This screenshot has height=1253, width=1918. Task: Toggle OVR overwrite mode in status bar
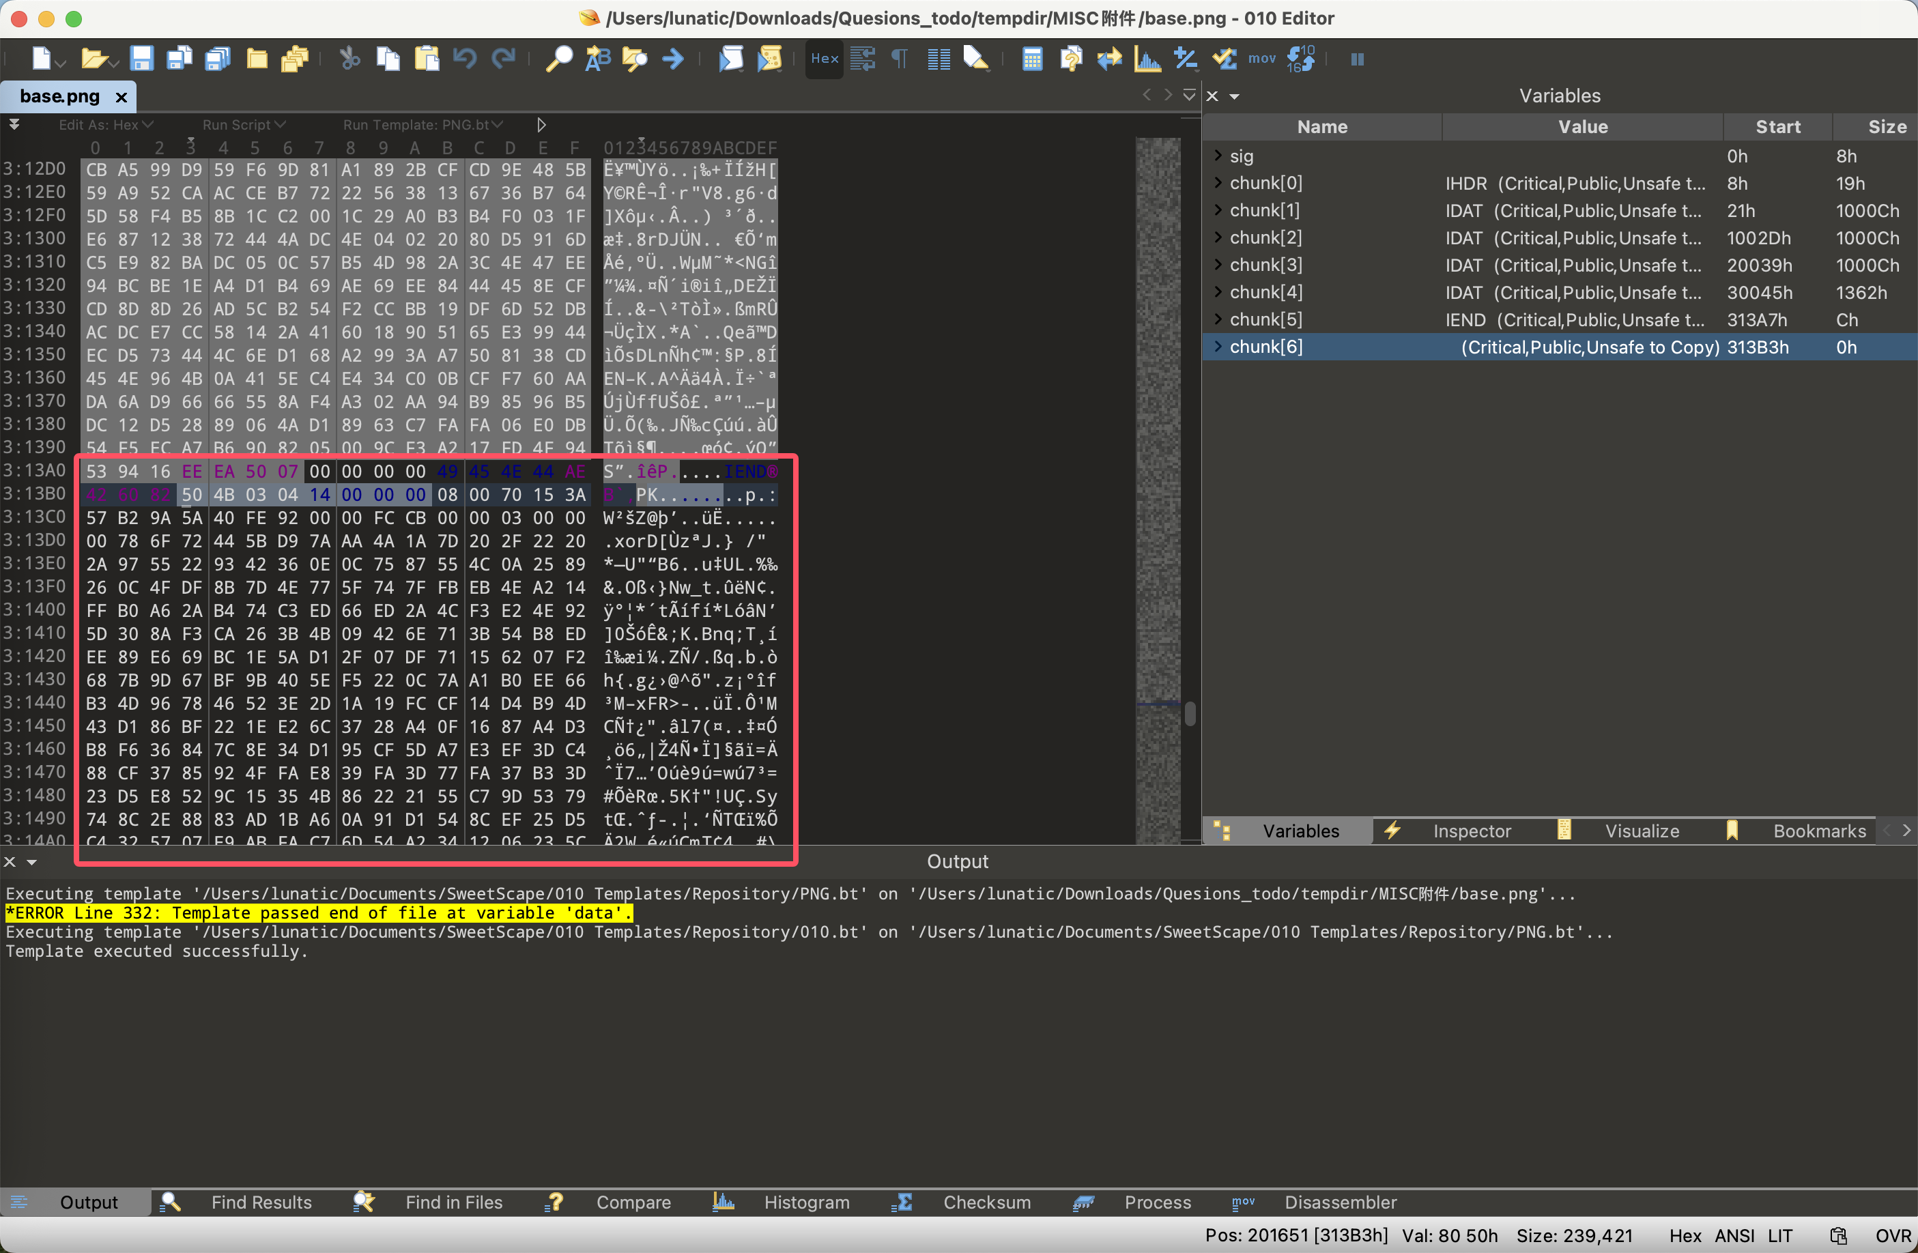[1892, 1235]
